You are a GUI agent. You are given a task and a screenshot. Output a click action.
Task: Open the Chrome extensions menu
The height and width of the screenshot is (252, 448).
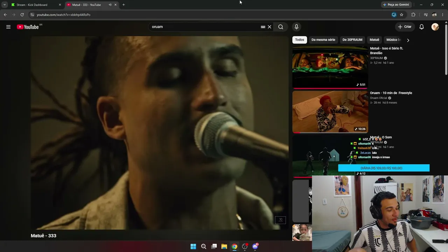(413, 15)
